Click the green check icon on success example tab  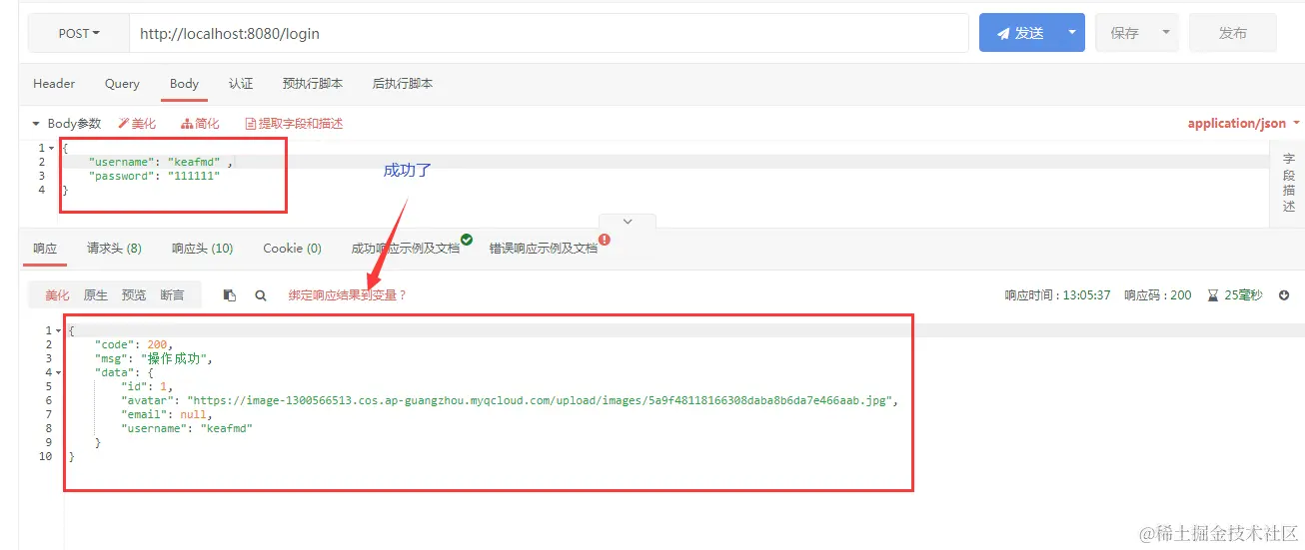pos(467,240)
